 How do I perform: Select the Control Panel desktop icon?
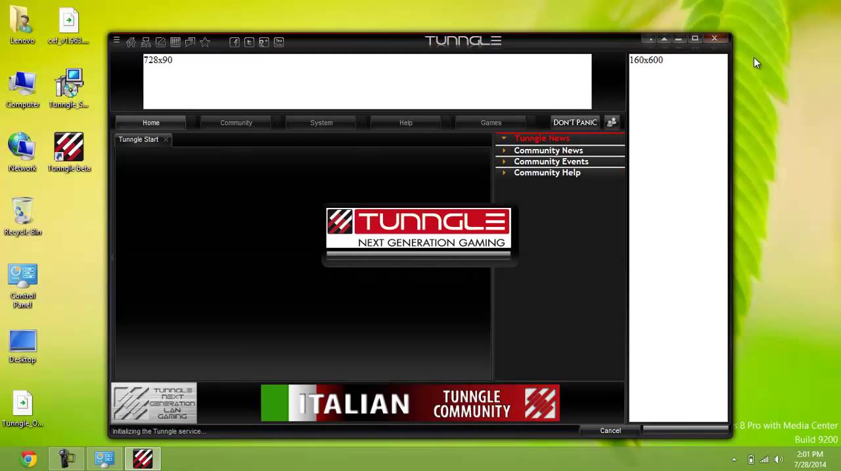[22, 286]
